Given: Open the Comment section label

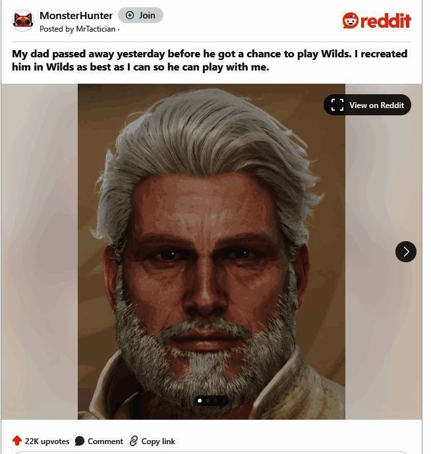Looking at the screenshot, I should pos(105,441).
